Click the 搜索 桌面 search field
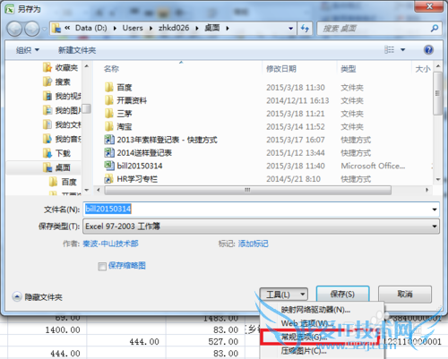The height and width of the screenshot is (359, 448). coord(374,29)
